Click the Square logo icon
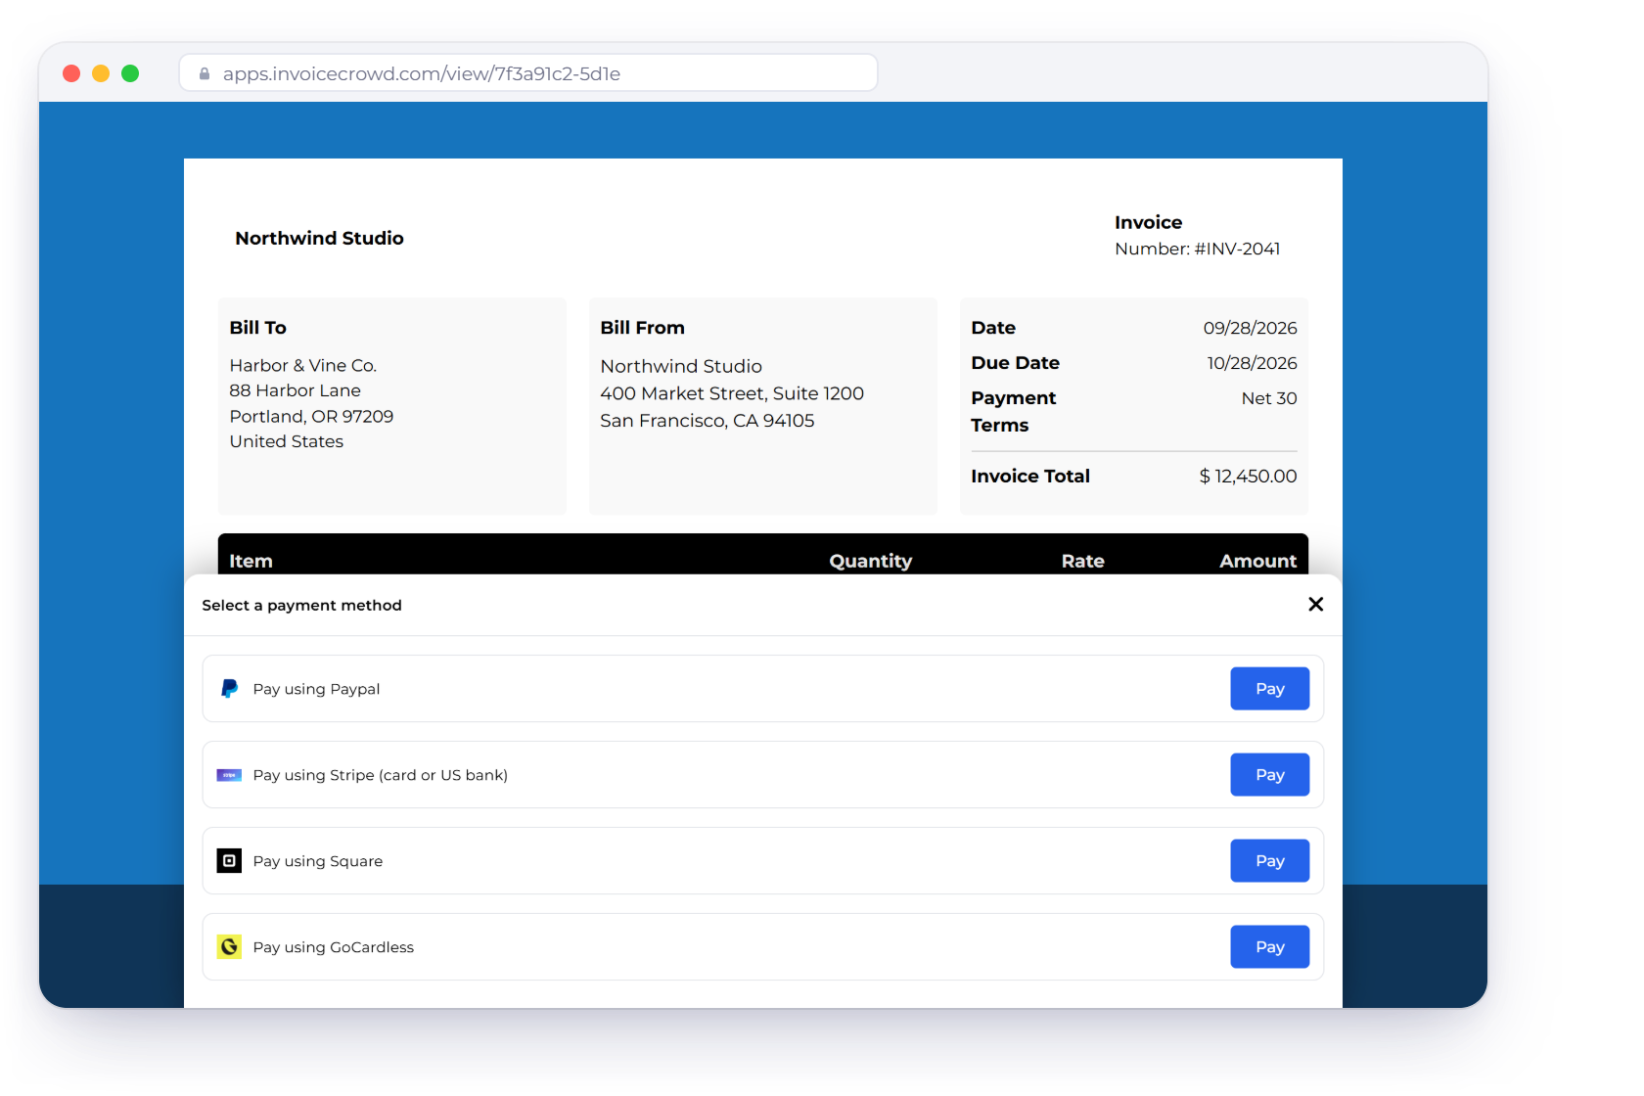 [229, 861]
